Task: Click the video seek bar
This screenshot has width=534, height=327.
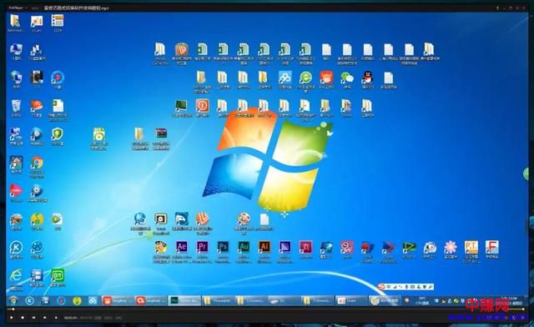Action: 265,309
